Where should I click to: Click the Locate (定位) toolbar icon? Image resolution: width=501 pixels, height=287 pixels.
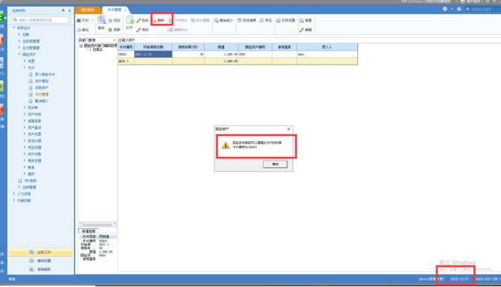pyautogui.click(x=110, y=20)
